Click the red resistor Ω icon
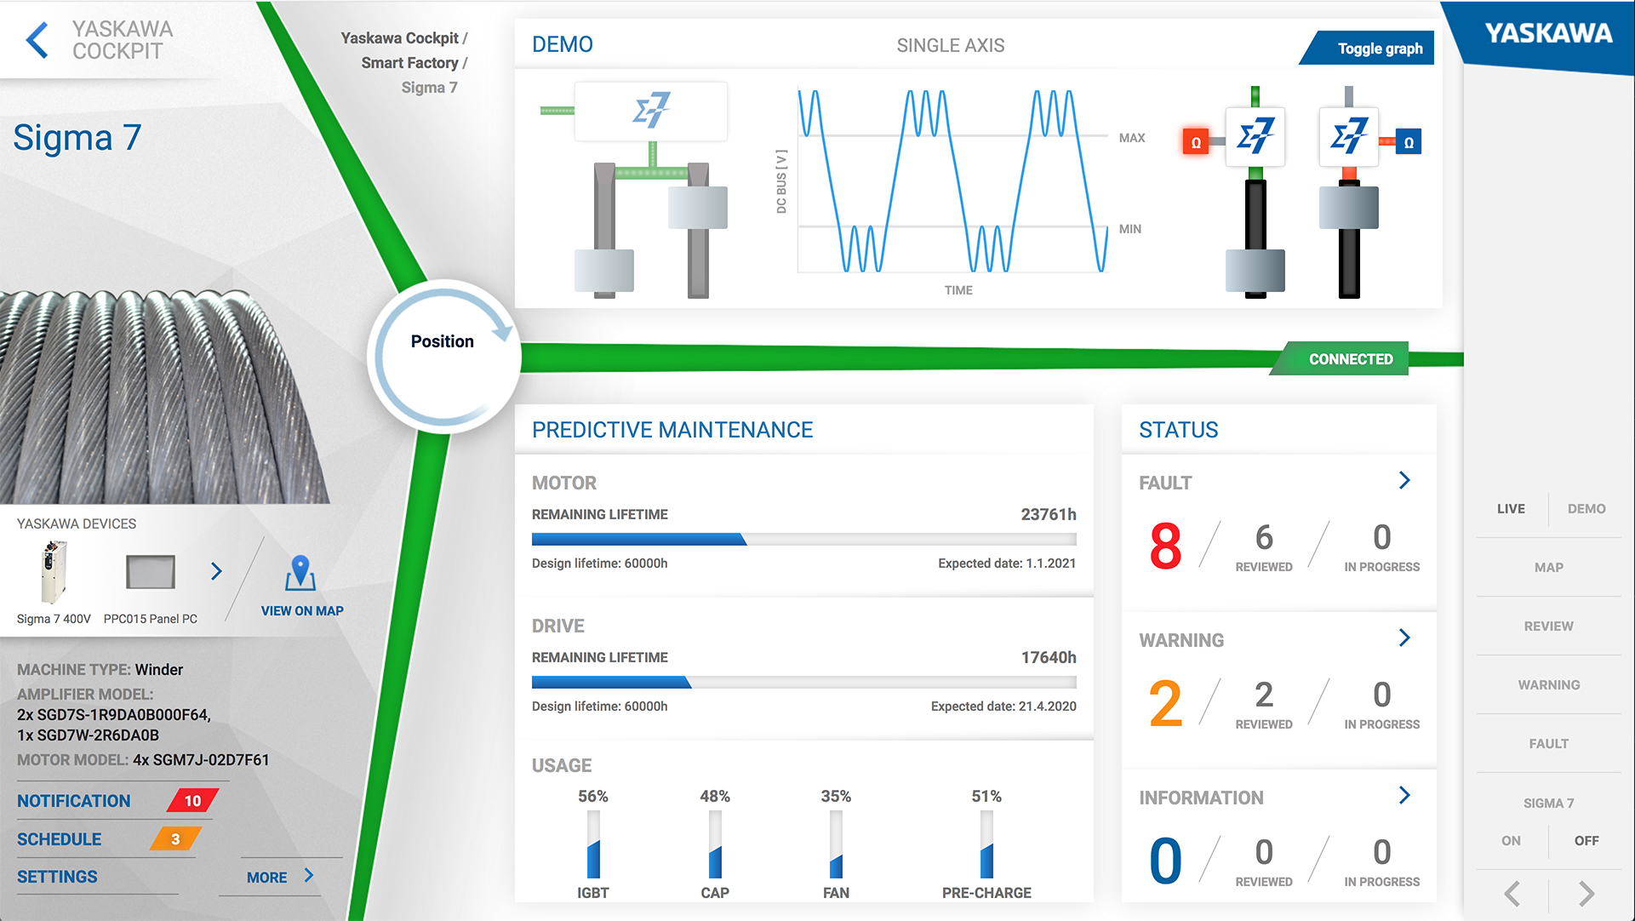This screenshot has width=1635, height=921. pyautogui.click(x=1196, y=142)
